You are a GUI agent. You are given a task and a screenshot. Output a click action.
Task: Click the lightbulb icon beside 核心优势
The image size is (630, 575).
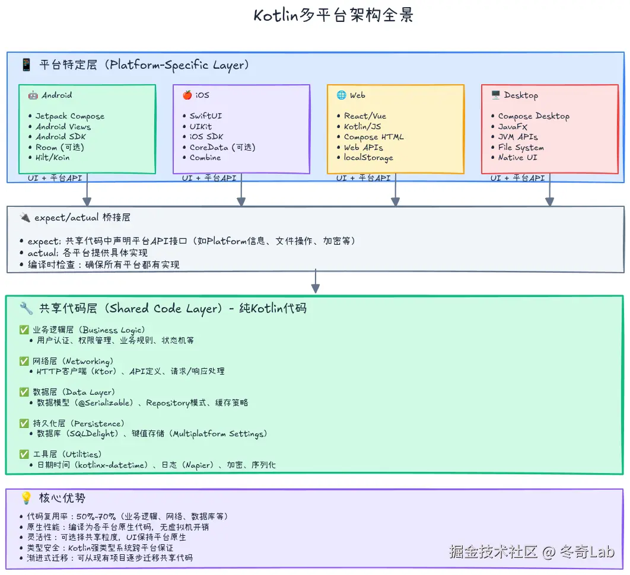coord(26,499)
